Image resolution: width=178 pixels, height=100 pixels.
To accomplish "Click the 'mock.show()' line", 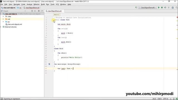I will (66, 42).
